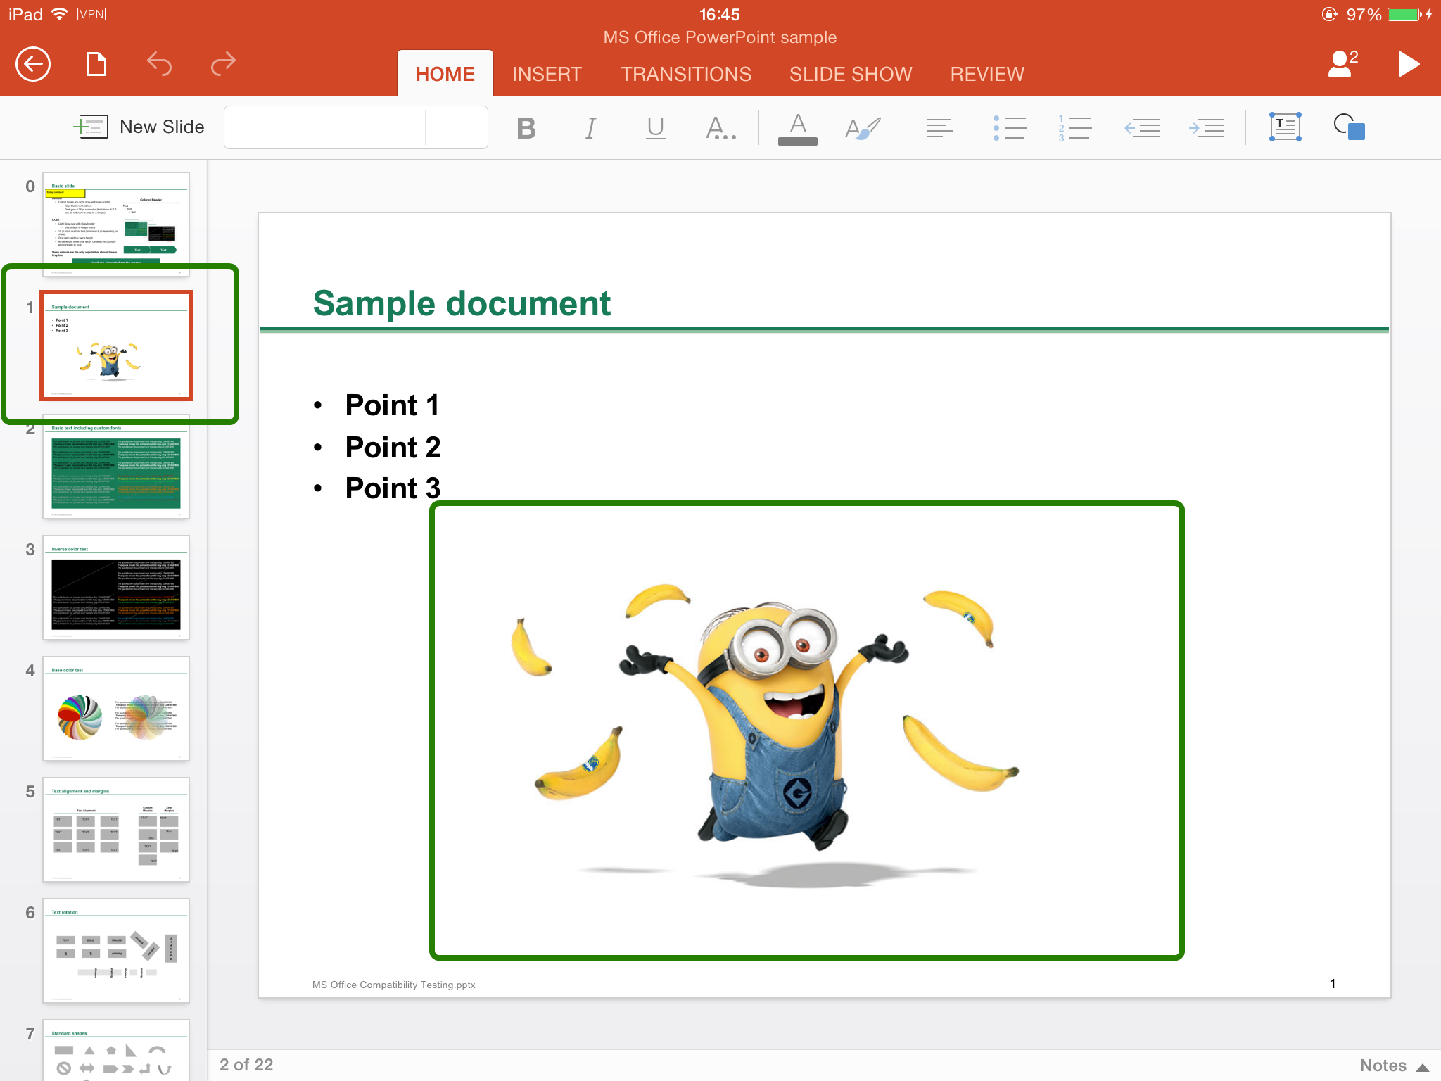Select slide 0 Basic slide thumbnail
This screenshot has width=1441, height=1081.
[116, 225]
